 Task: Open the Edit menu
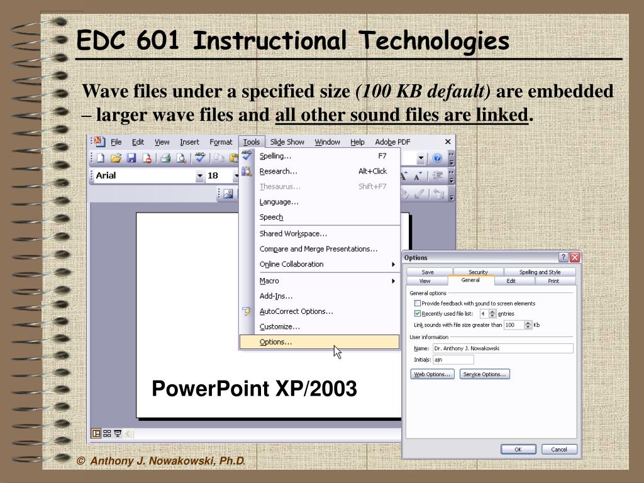[138, 142]
